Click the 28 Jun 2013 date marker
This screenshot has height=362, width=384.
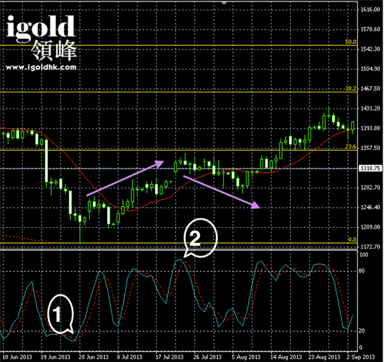coord(94,357)
